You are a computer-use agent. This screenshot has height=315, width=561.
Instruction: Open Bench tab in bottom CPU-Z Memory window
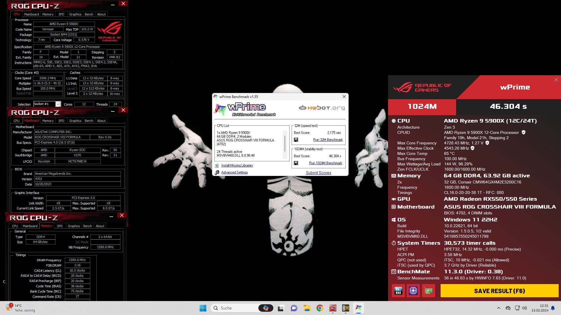click(x=87, y=226)
